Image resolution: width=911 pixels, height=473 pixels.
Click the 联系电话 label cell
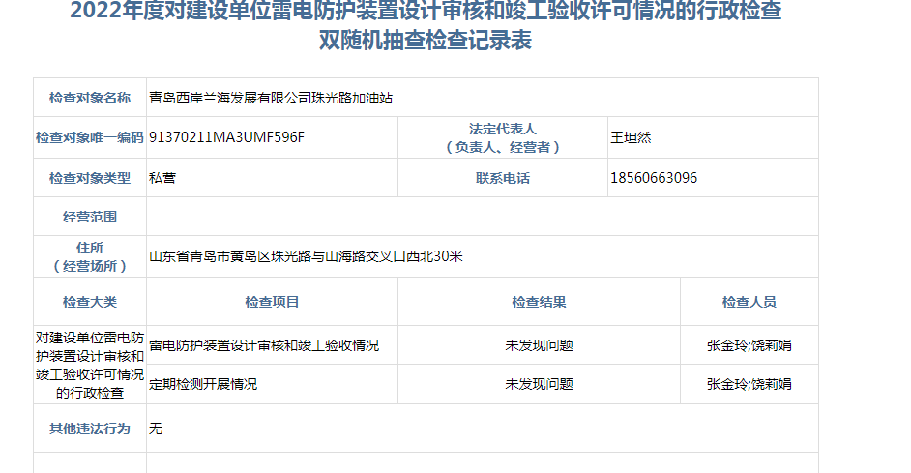point(502,178)
